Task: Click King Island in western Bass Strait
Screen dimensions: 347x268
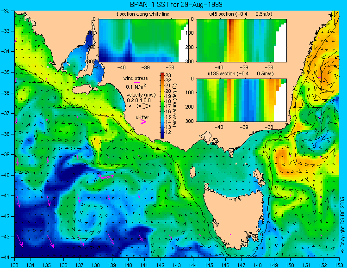Action: pos(193,172)
